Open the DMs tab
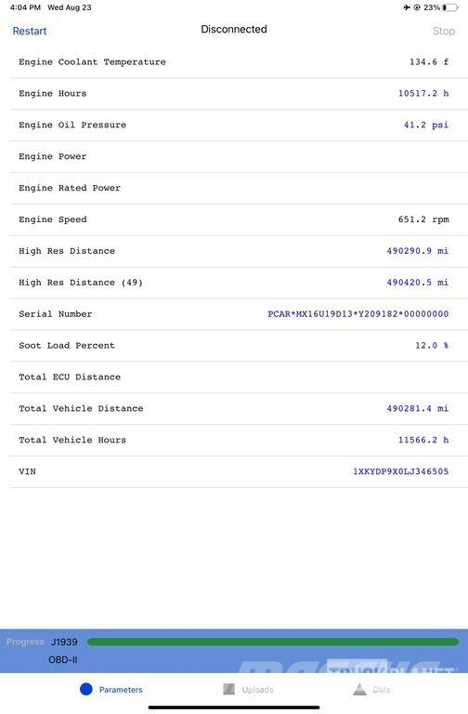Viewport: 468px width, 714px height. coord(371,690)
